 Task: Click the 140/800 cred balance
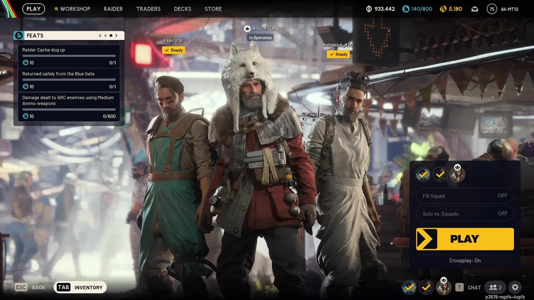(x=422, y=9)
